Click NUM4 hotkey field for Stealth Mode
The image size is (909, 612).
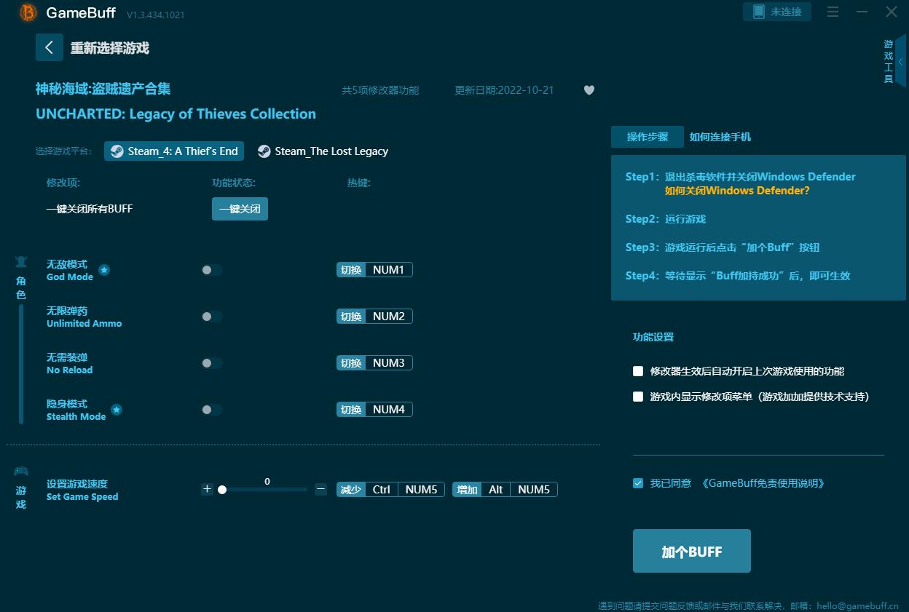coord(389,410)
